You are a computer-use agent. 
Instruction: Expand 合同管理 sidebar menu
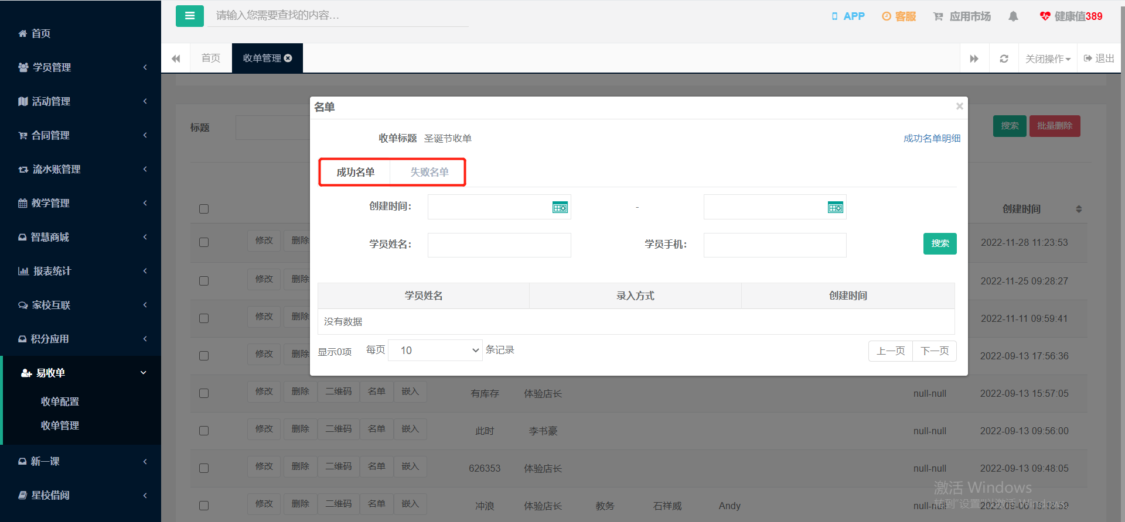(x=81, y=135)
